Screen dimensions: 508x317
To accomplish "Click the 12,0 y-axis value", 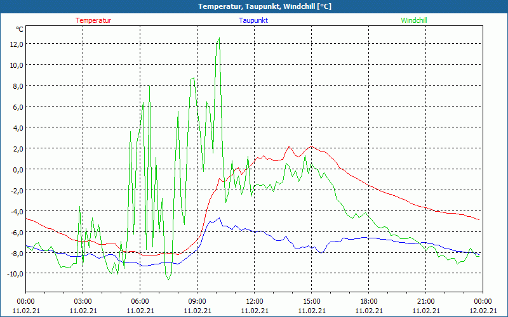I will (17, 44).
